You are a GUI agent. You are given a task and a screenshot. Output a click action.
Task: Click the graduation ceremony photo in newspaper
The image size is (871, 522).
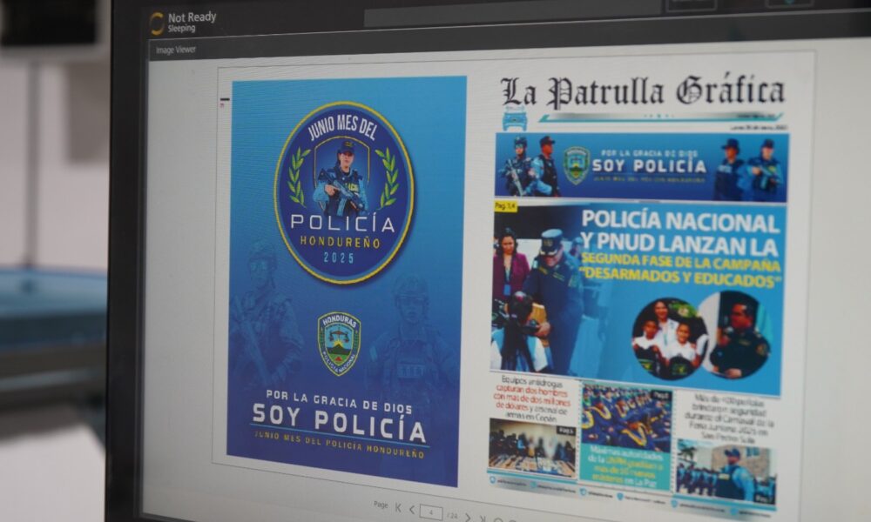click(625, 418)
